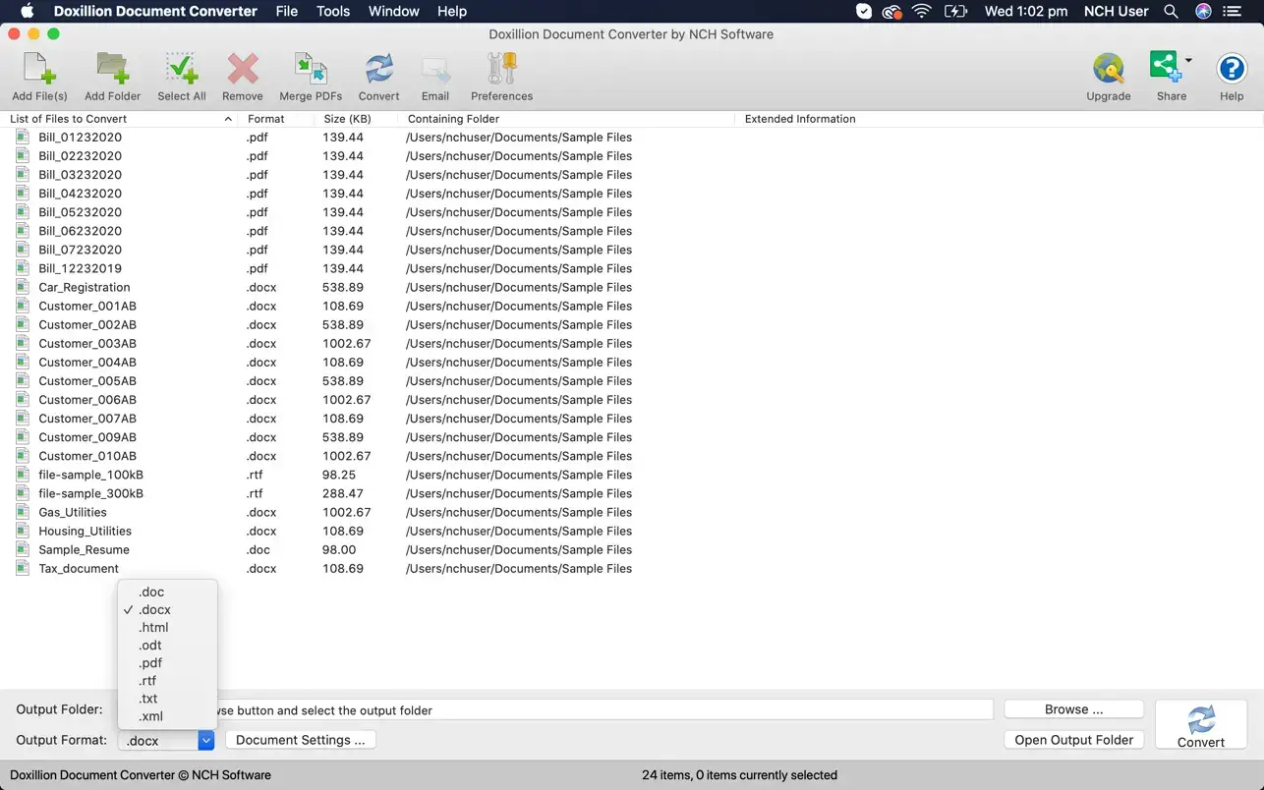Click the file icon beside Sample_Resume
This screenshot has width=1264, height=790.
(x=23, y=549)
